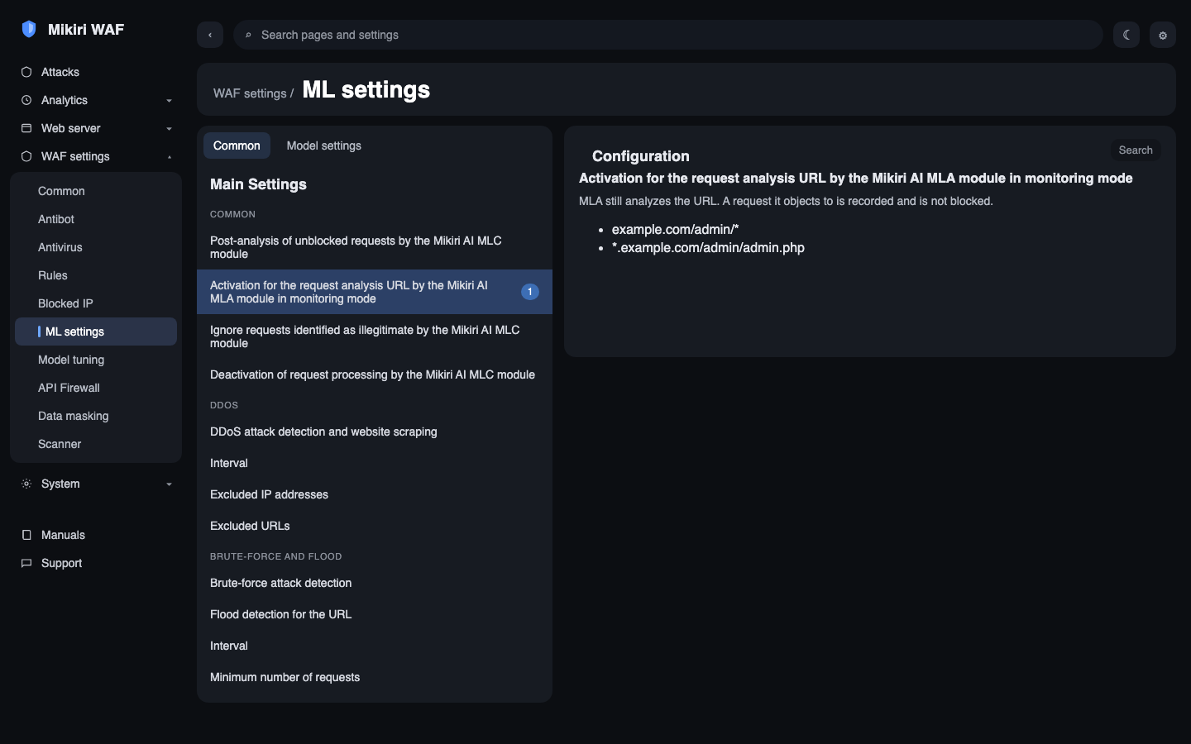Expand the Analytics menu chevron
The image size is (1191, 744).
(x=169, y=101)
